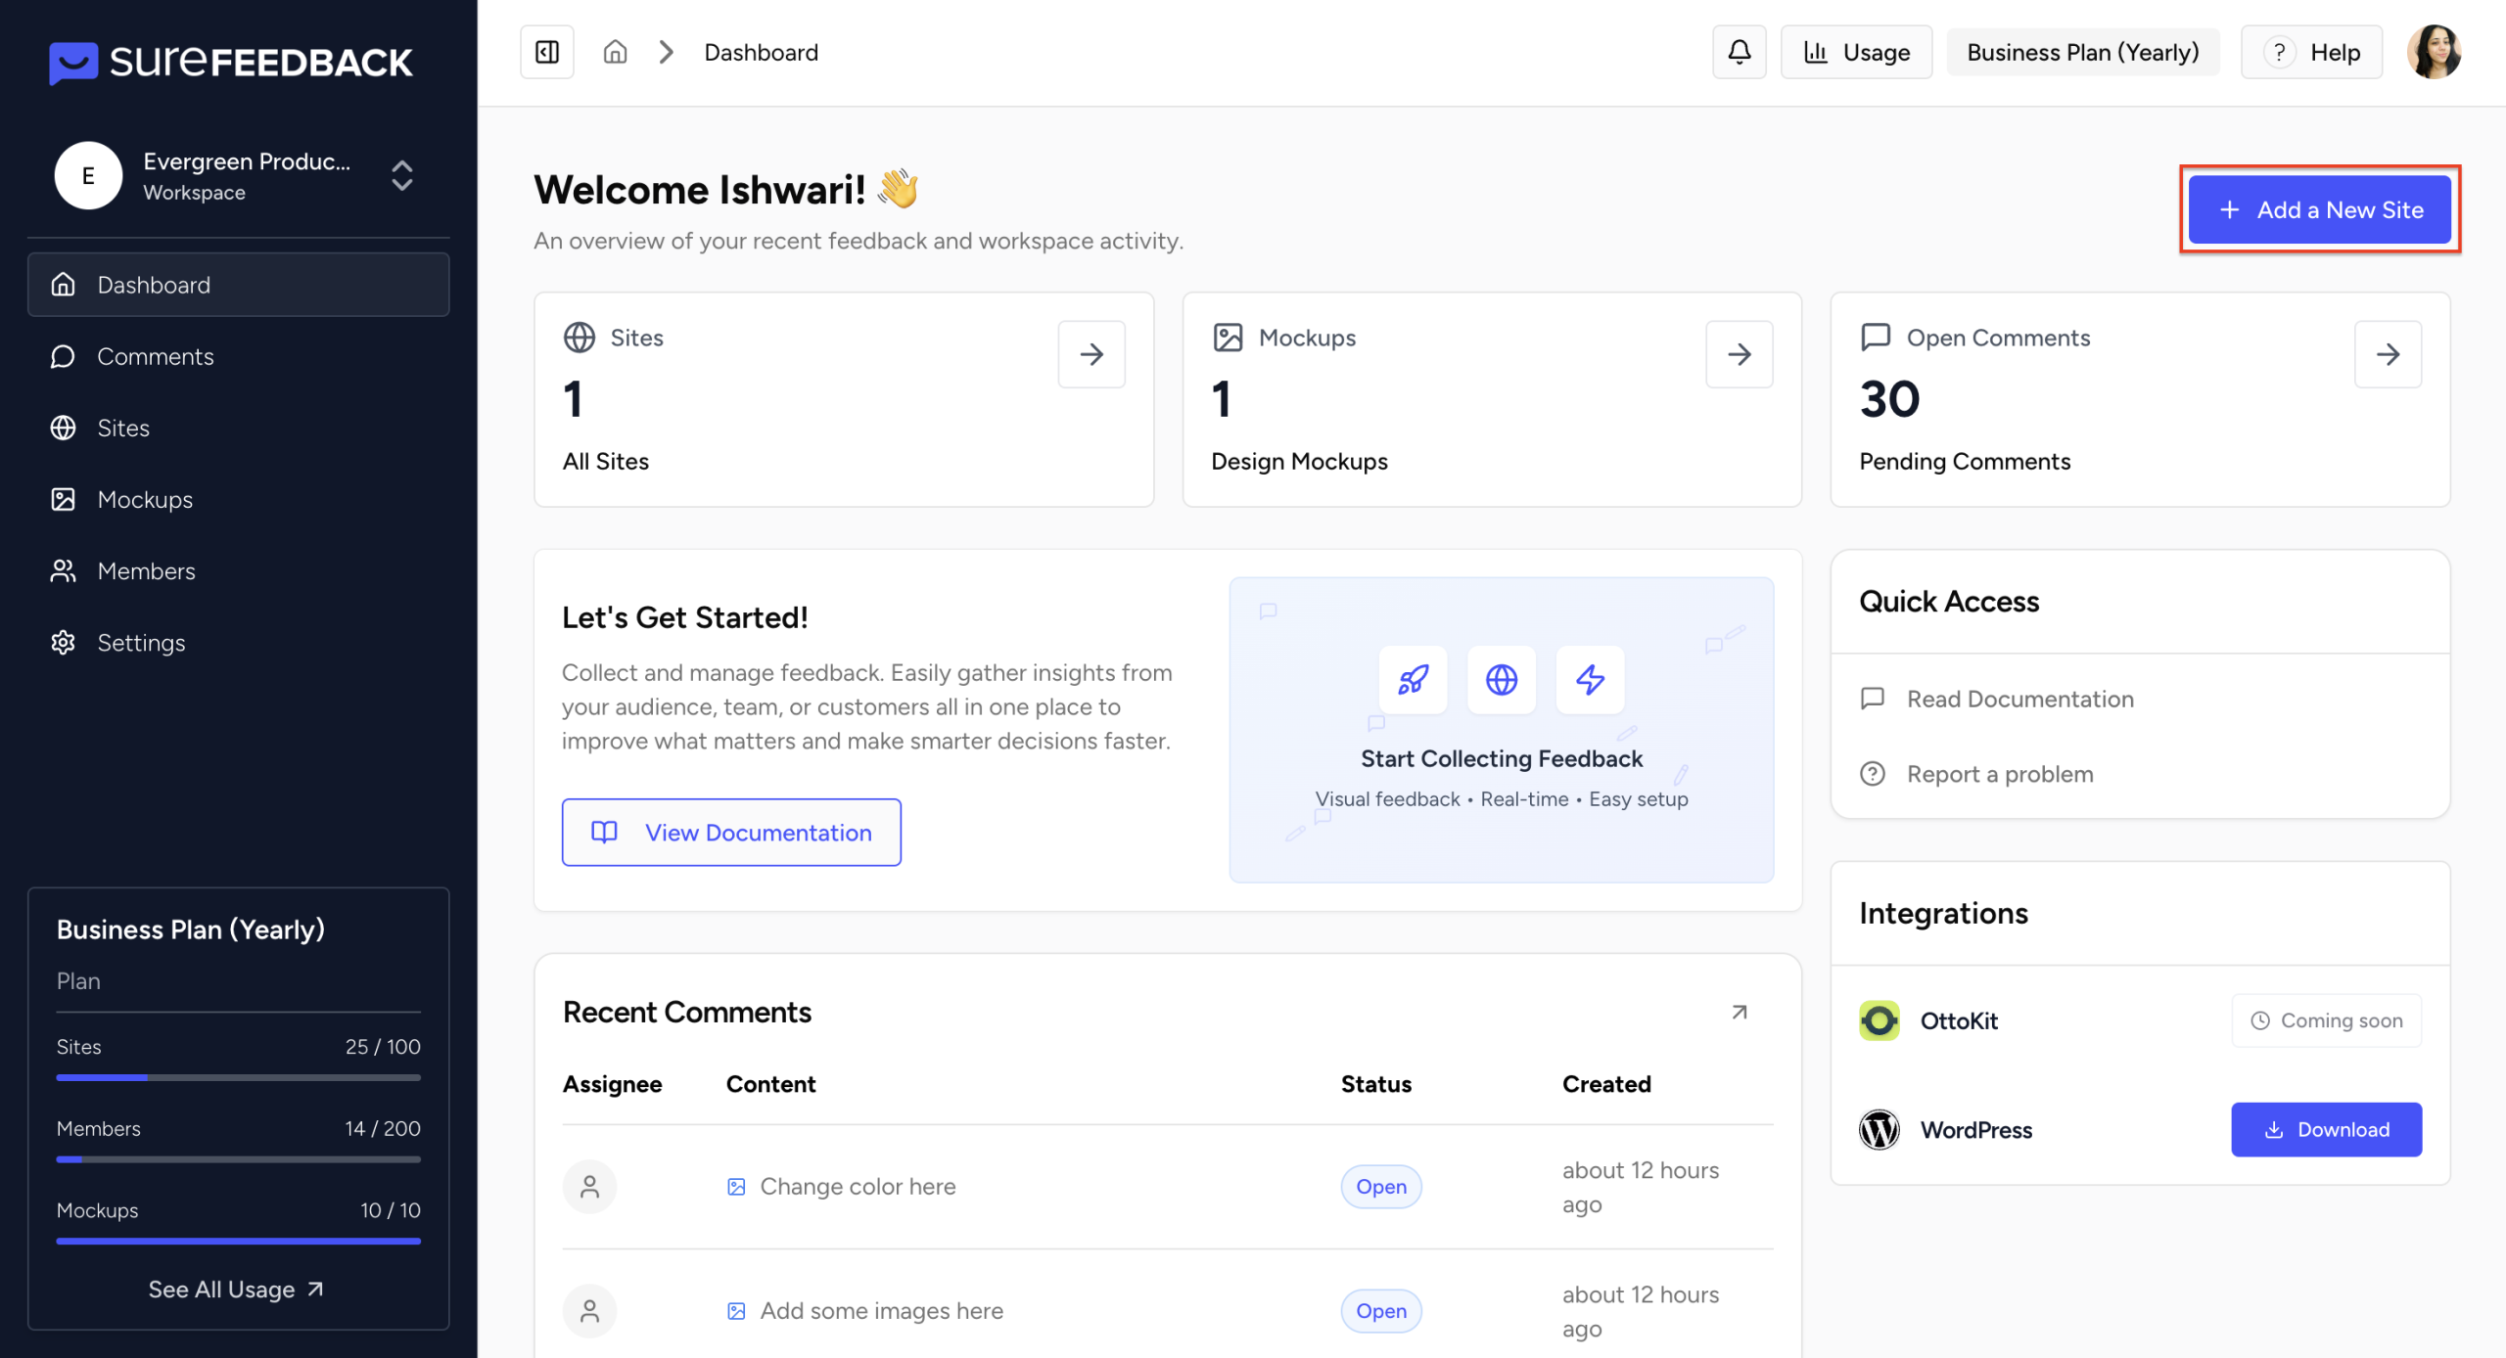Click the home breadcrumb icon
Image resolution: width=2506 pixels, height=1358 pixels.
(615, 52)
